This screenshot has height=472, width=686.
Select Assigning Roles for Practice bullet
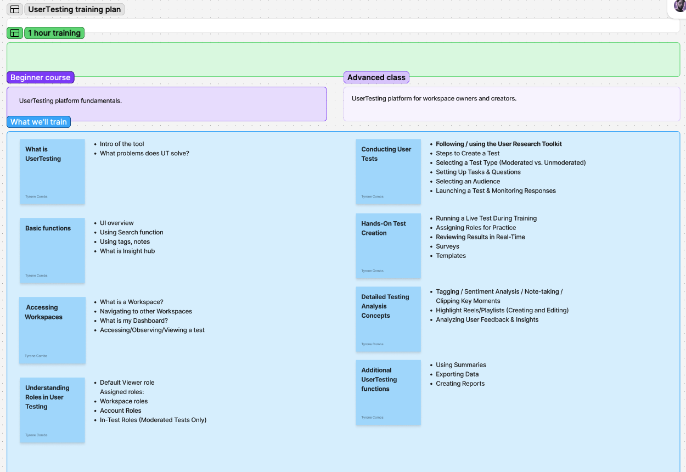click(x=476, y=227)
